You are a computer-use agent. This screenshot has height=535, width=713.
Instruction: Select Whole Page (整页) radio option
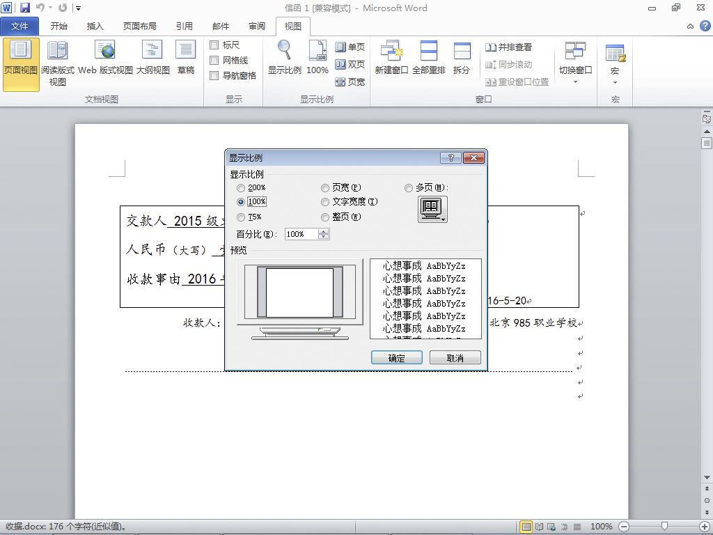click(324, 217)
